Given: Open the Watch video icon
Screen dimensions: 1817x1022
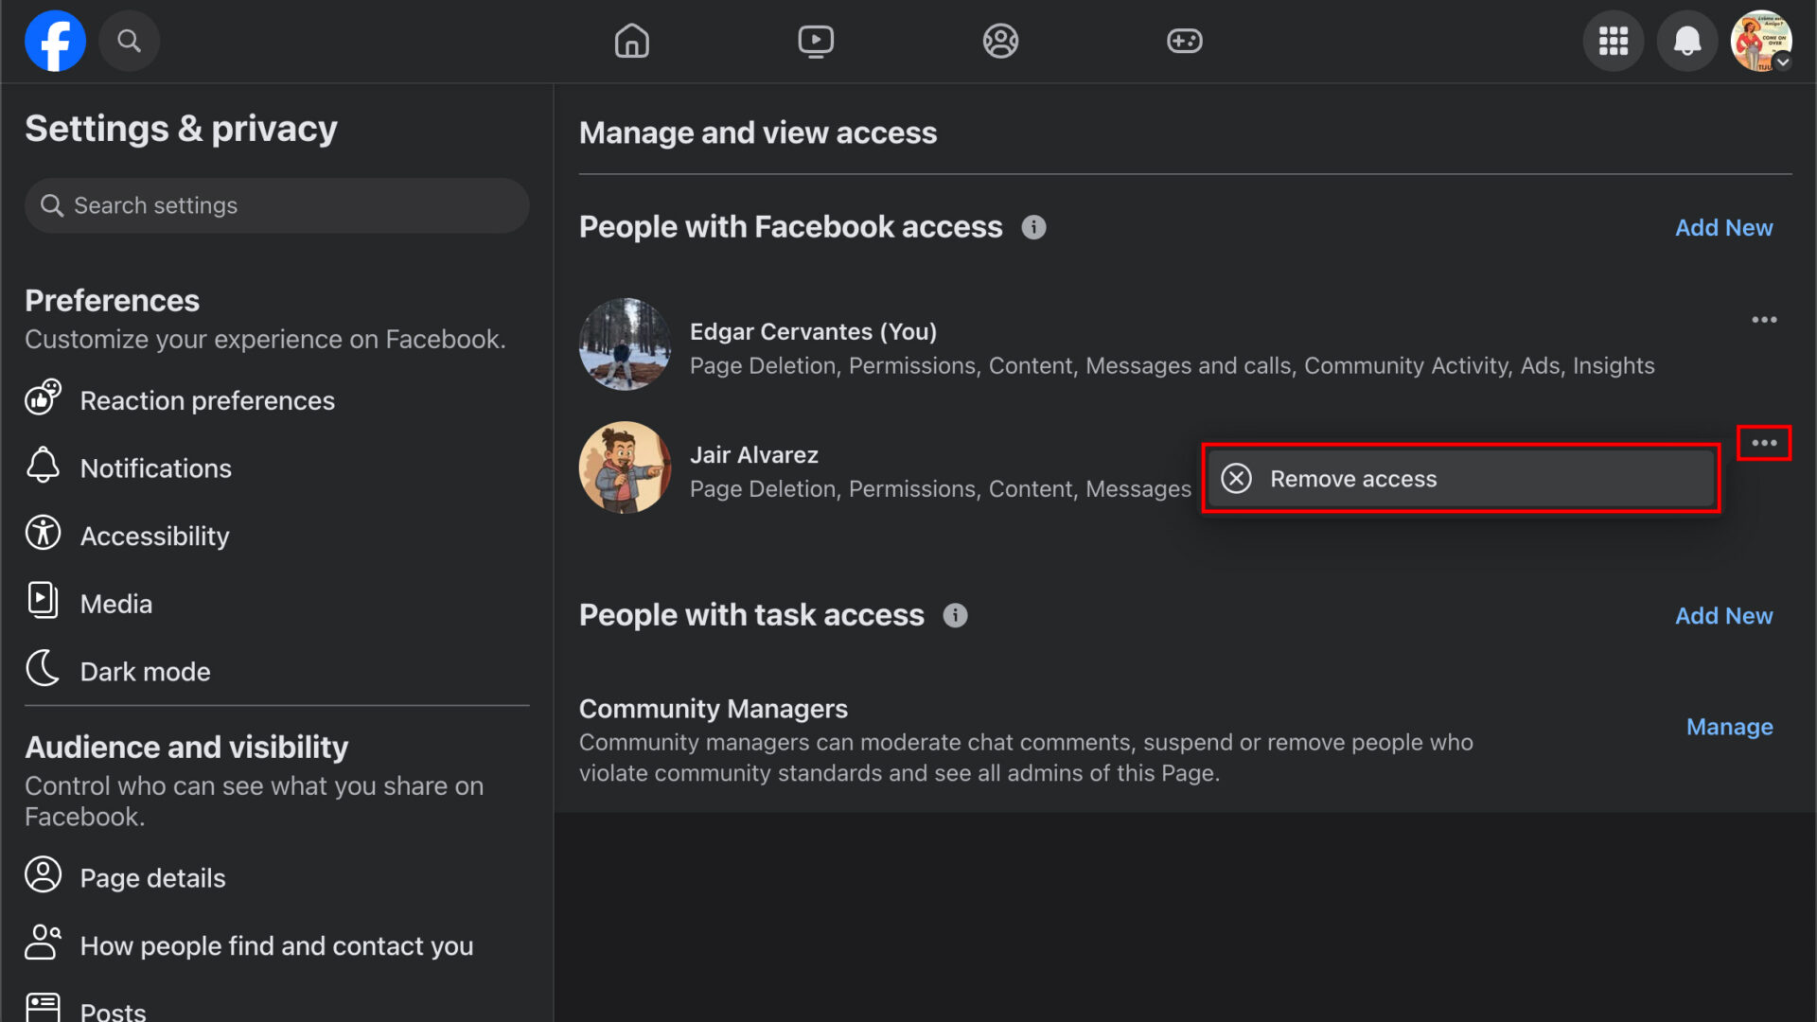Looking at the screenshot, I should click(x=816, y=41).
